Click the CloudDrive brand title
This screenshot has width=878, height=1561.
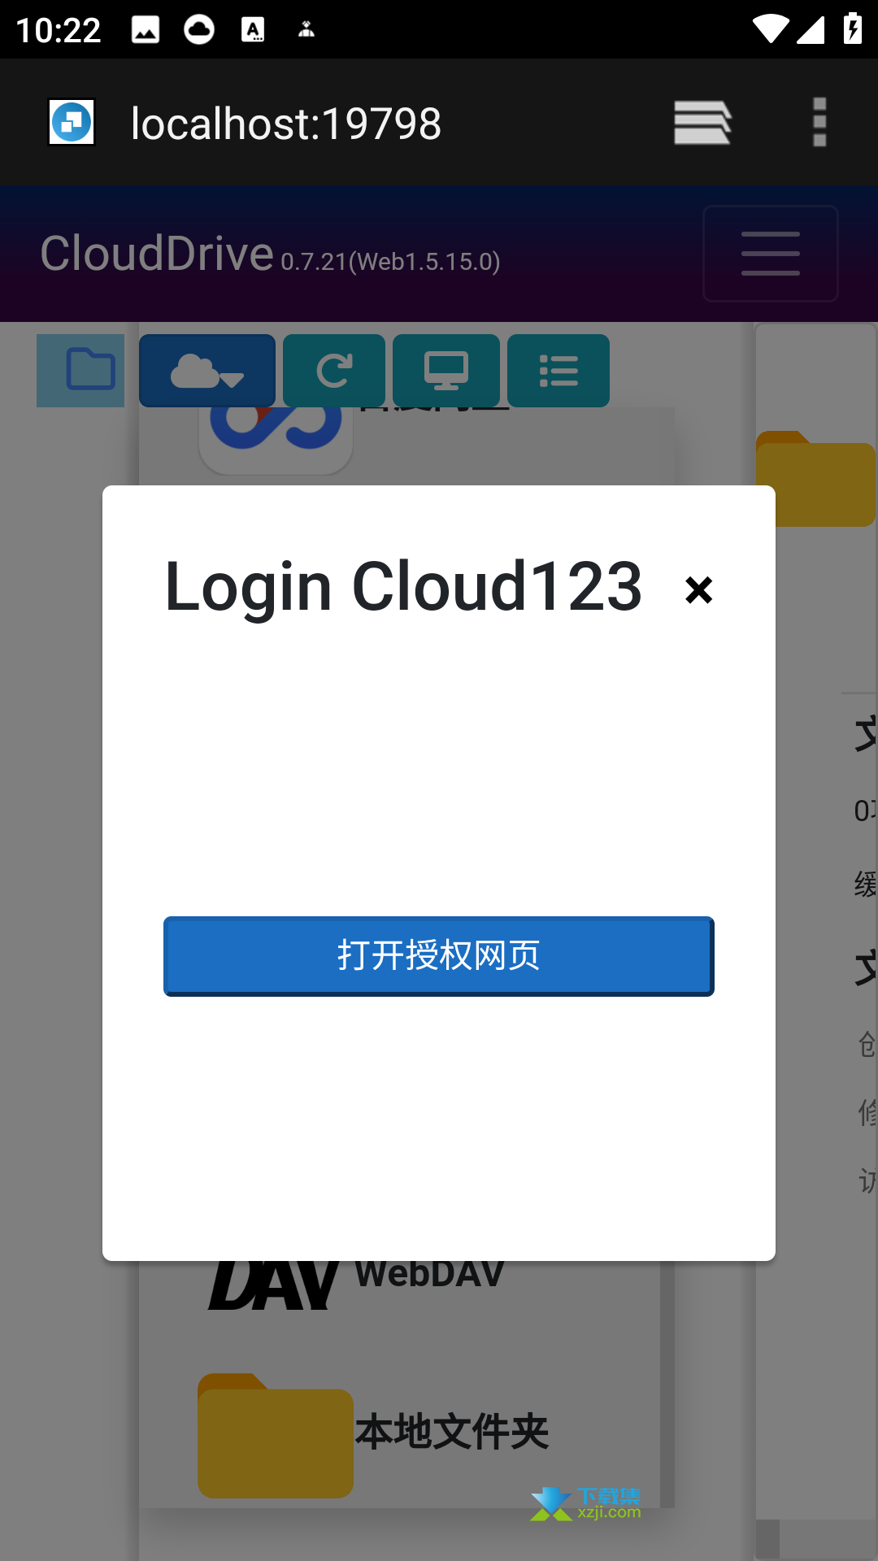157,254
